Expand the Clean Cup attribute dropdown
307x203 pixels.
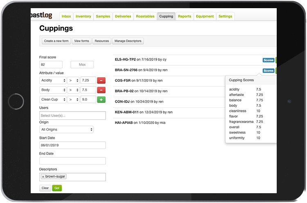tap(53, 99)
